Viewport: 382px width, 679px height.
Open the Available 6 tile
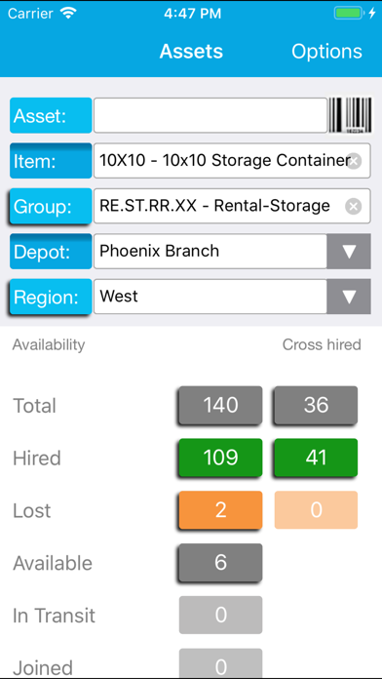pyautogui.click(x=220, y=563)
